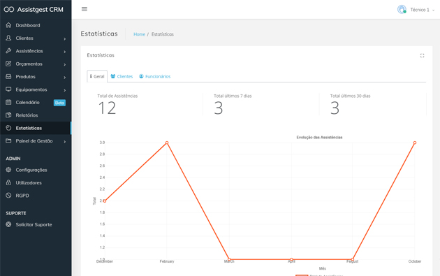Click the 'Mês' axis label

pos(323,268)
